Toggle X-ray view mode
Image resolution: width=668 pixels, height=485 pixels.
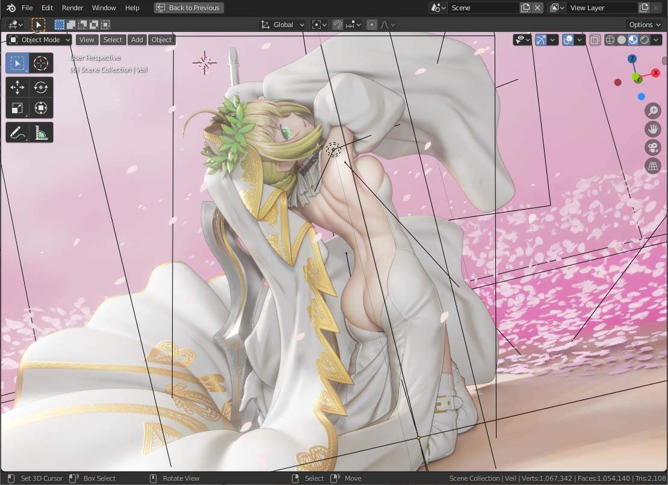595,40
